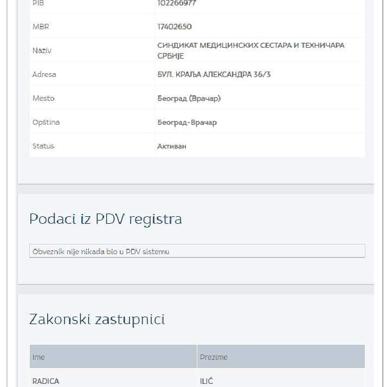The image size is (387, 387).
Task: Click the Prezime column header
Action: 281,357
